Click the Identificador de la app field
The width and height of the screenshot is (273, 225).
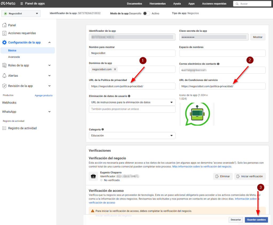[x=132, y=37]
